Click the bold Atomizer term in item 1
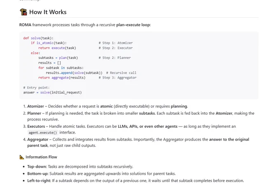280x187 pixels. click(x=35, y=106)
